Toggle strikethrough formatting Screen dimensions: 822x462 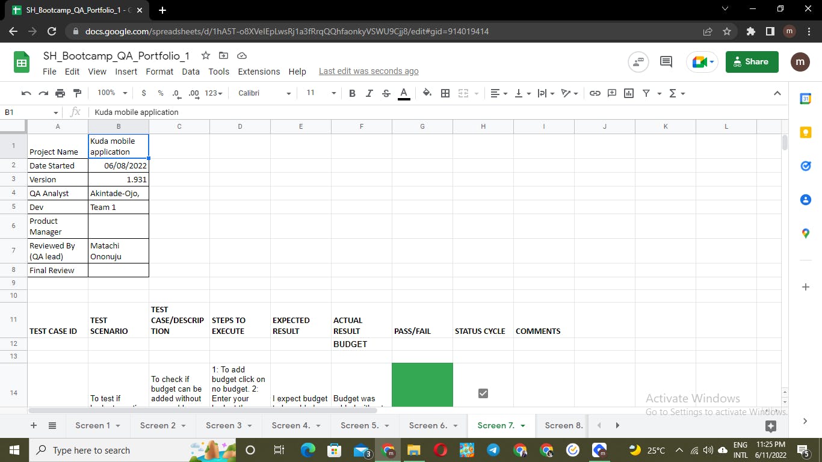pos(386,93)
